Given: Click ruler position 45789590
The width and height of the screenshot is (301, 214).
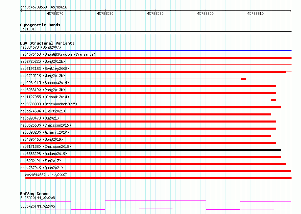Looking at the screenshot, I should click(x=156, y=14).
